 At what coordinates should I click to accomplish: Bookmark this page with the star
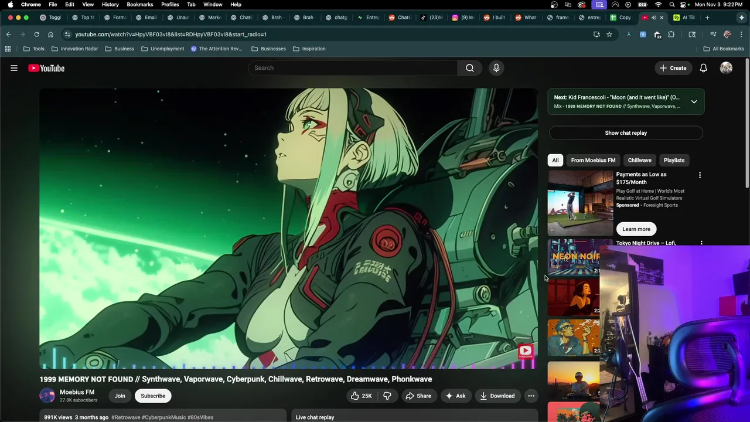(x=609, y=35)
